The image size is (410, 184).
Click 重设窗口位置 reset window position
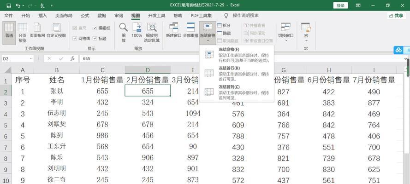tap(258, 40)
